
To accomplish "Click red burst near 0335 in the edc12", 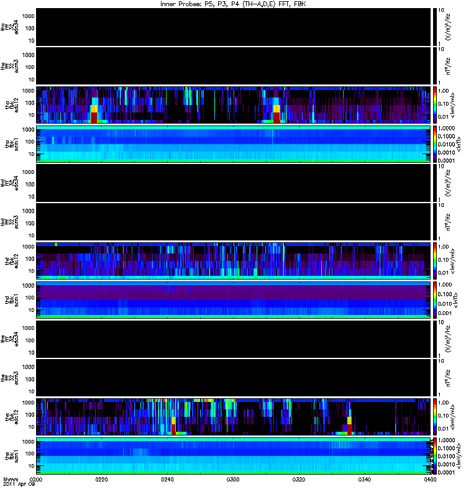I will point(350,429).
